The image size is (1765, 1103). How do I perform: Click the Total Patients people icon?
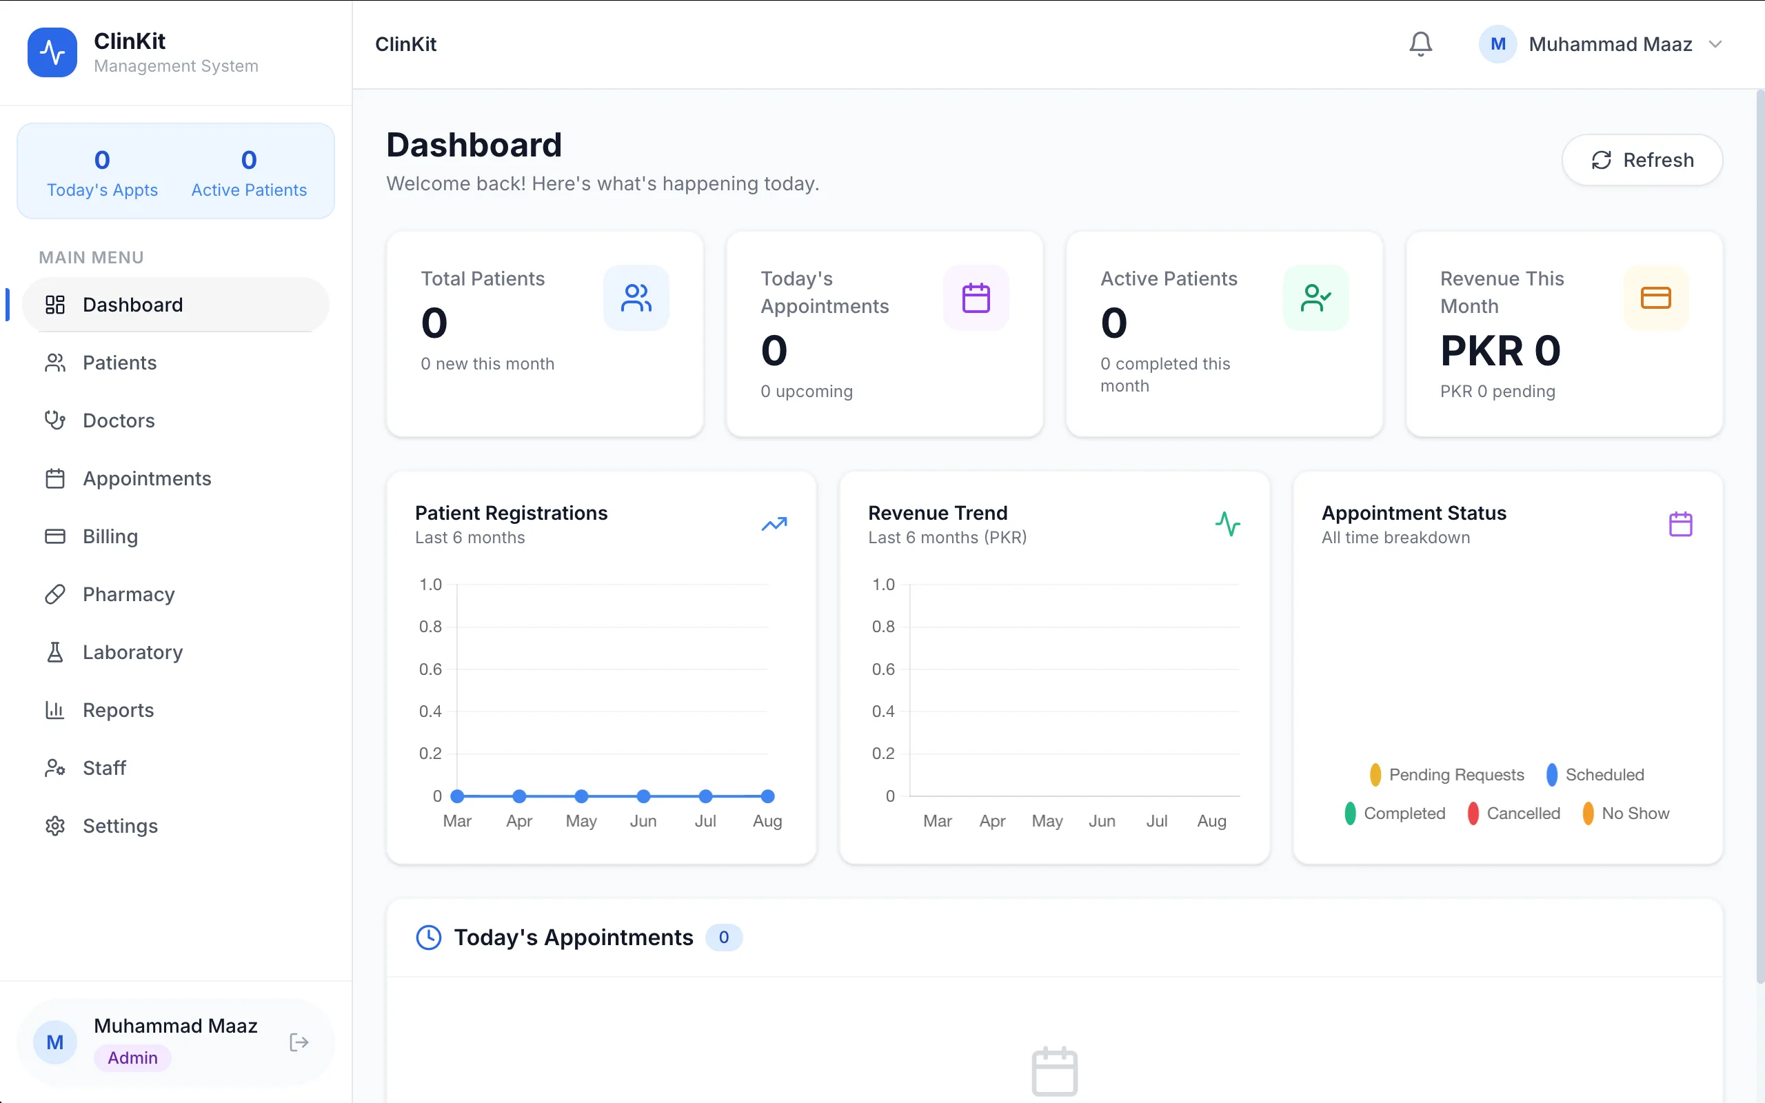[x=636, y=298]
